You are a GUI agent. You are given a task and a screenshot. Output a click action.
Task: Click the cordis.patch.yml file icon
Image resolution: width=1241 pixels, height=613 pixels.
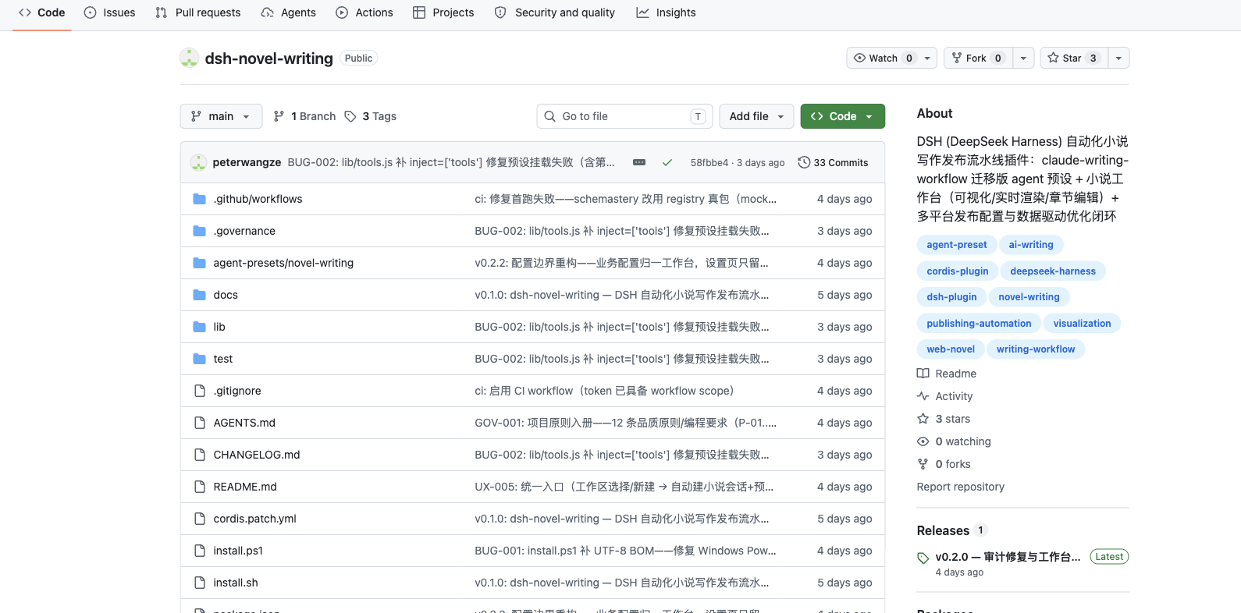[199, 519]
